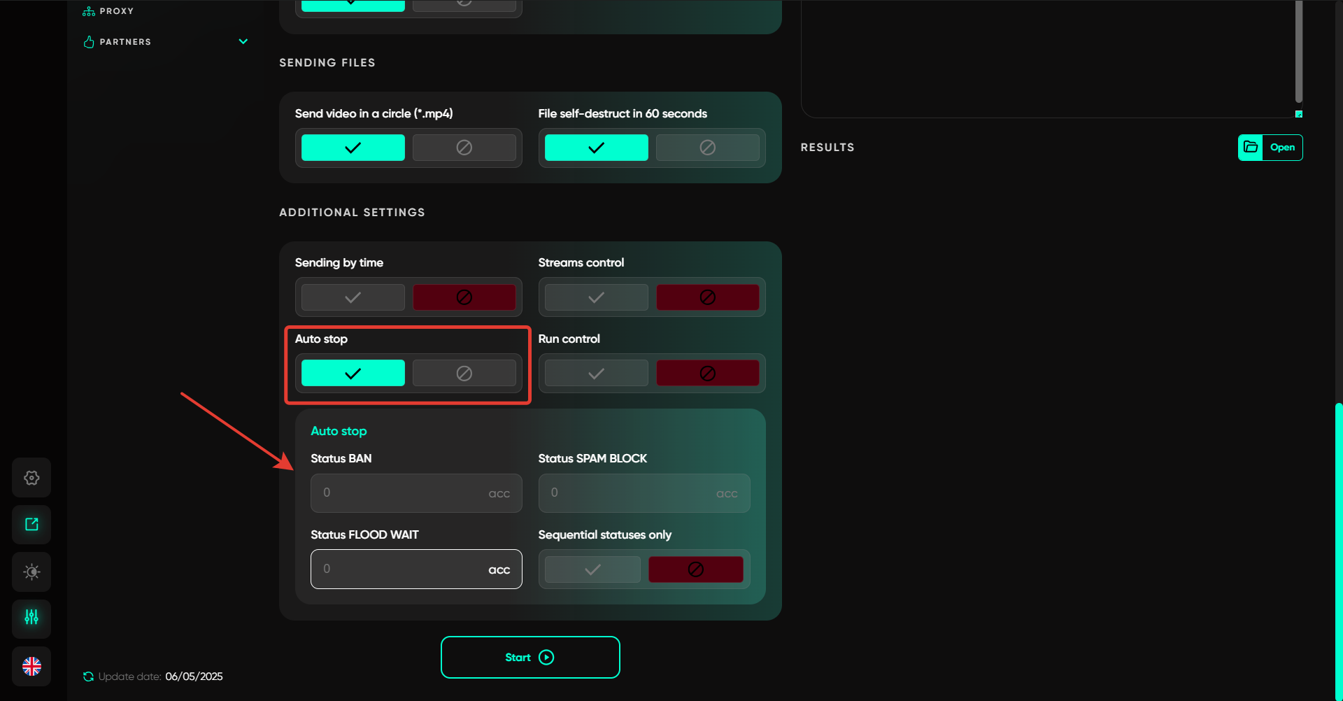Click the sliders equalizer icon in sidebar
The width and height of the screenshot is (1343, 701).
click(31, 617)
